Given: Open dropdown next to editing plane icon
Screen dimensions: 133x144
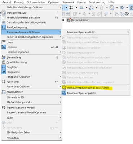Looking at the screenshot, I should point(87,8).
